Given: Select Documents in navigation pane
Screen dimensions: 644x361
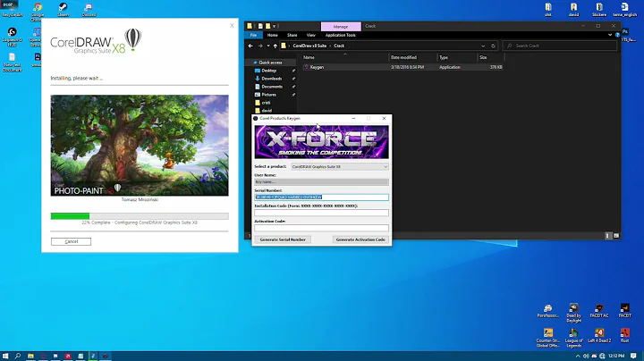Looking at the screenshot, I should 272,87.
